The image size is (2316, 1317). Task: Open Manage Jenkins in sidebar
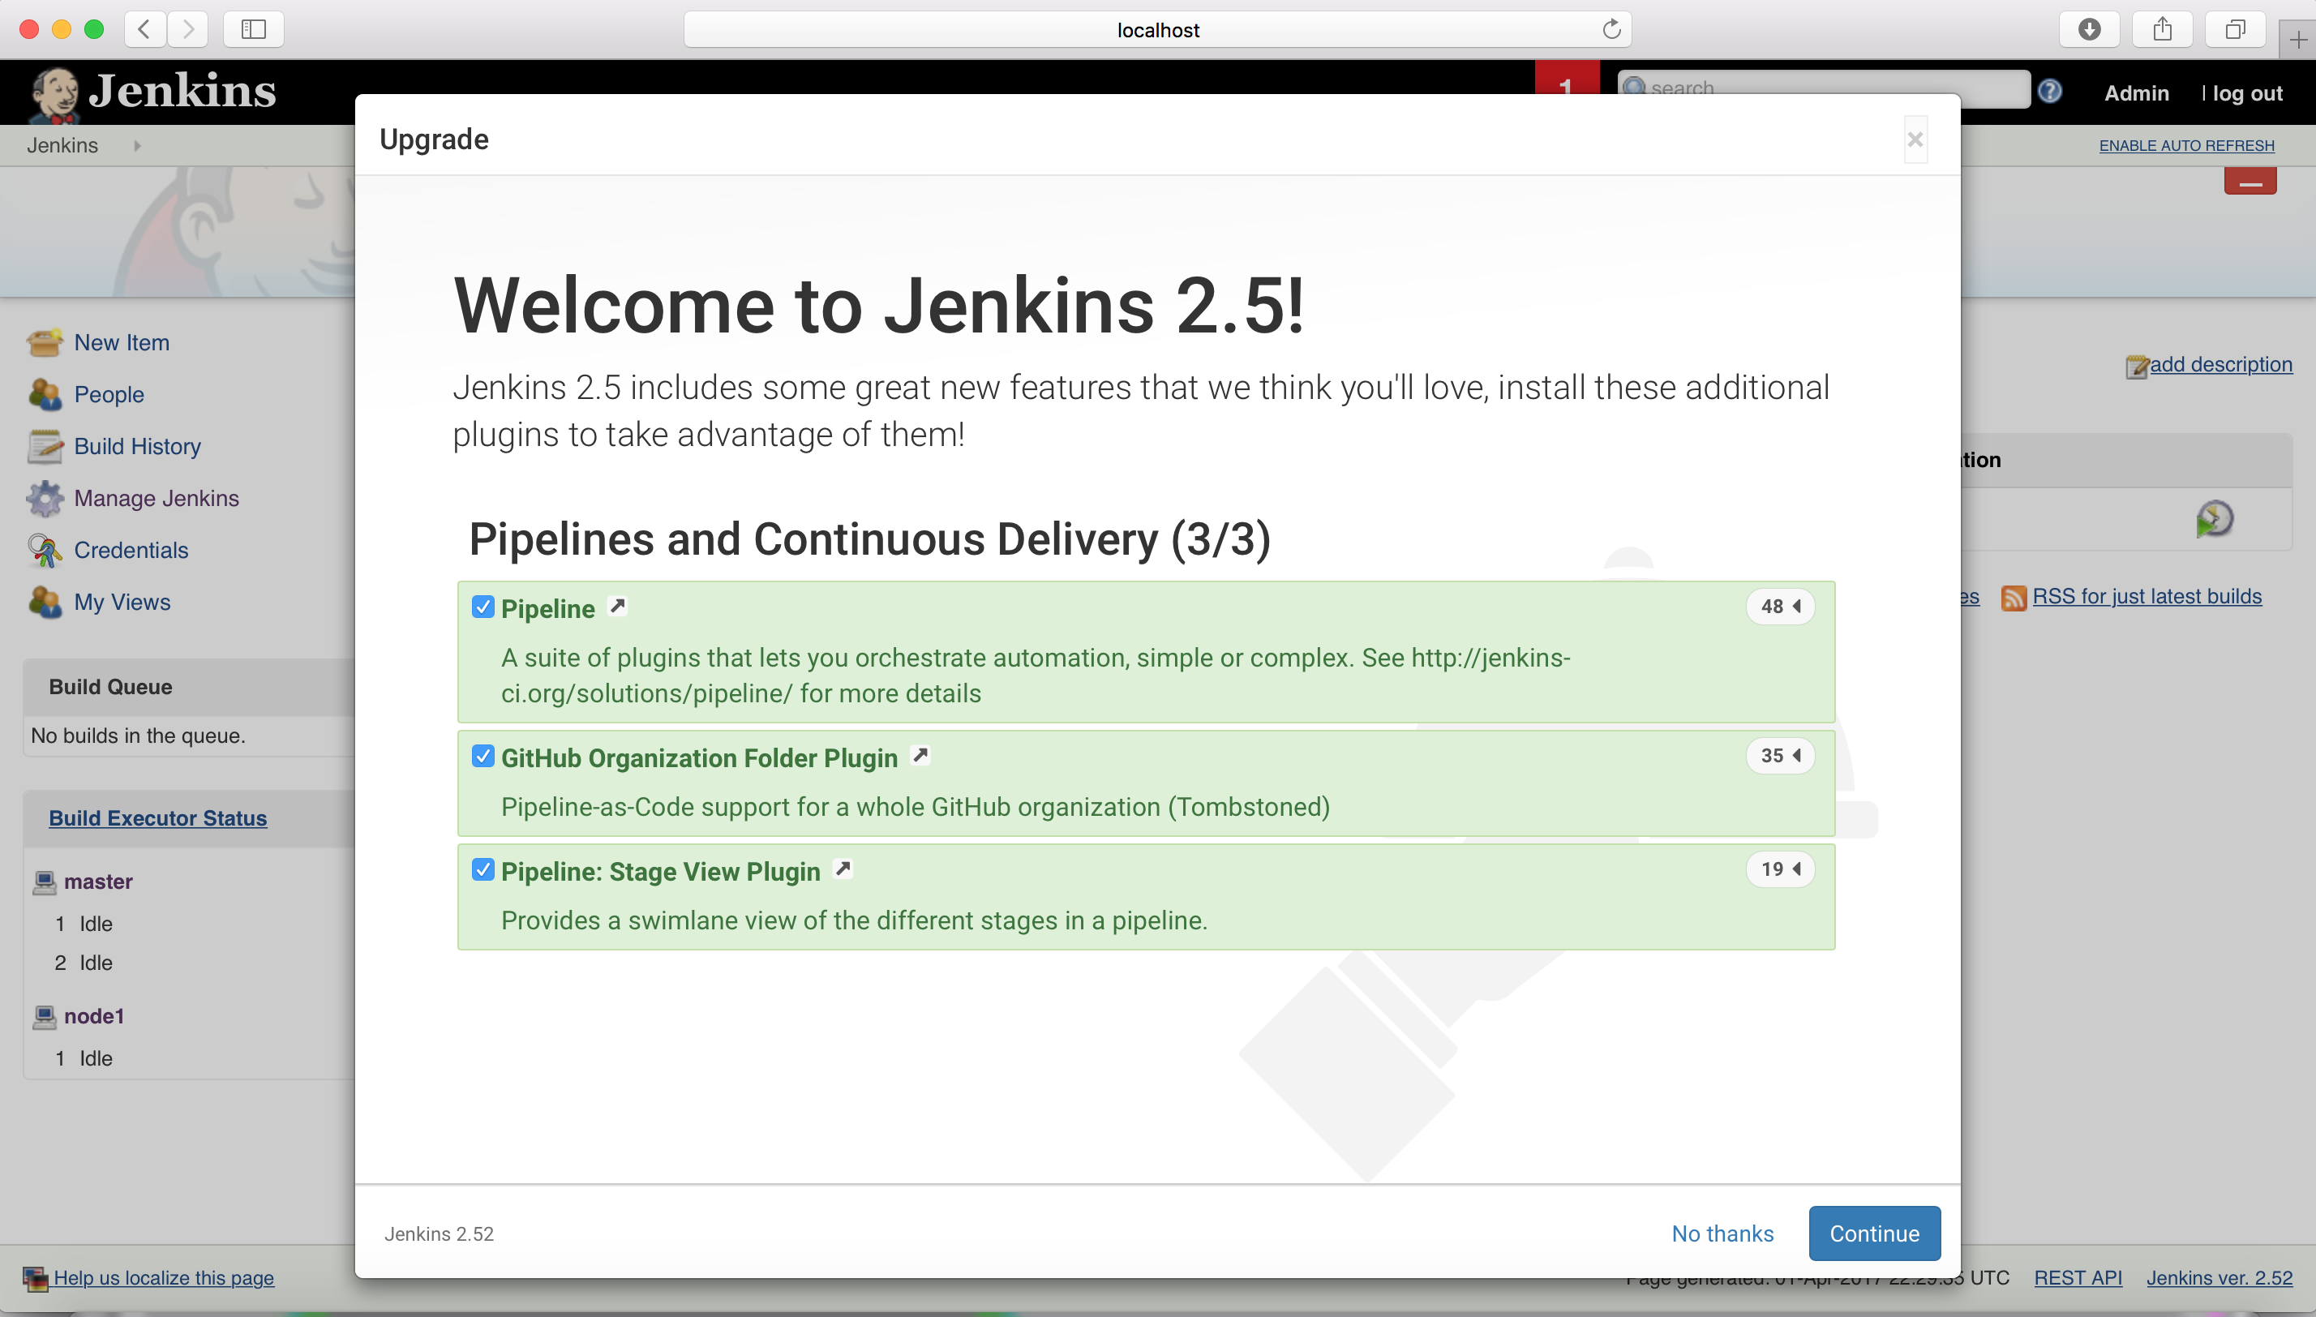(x=157, y=499)
